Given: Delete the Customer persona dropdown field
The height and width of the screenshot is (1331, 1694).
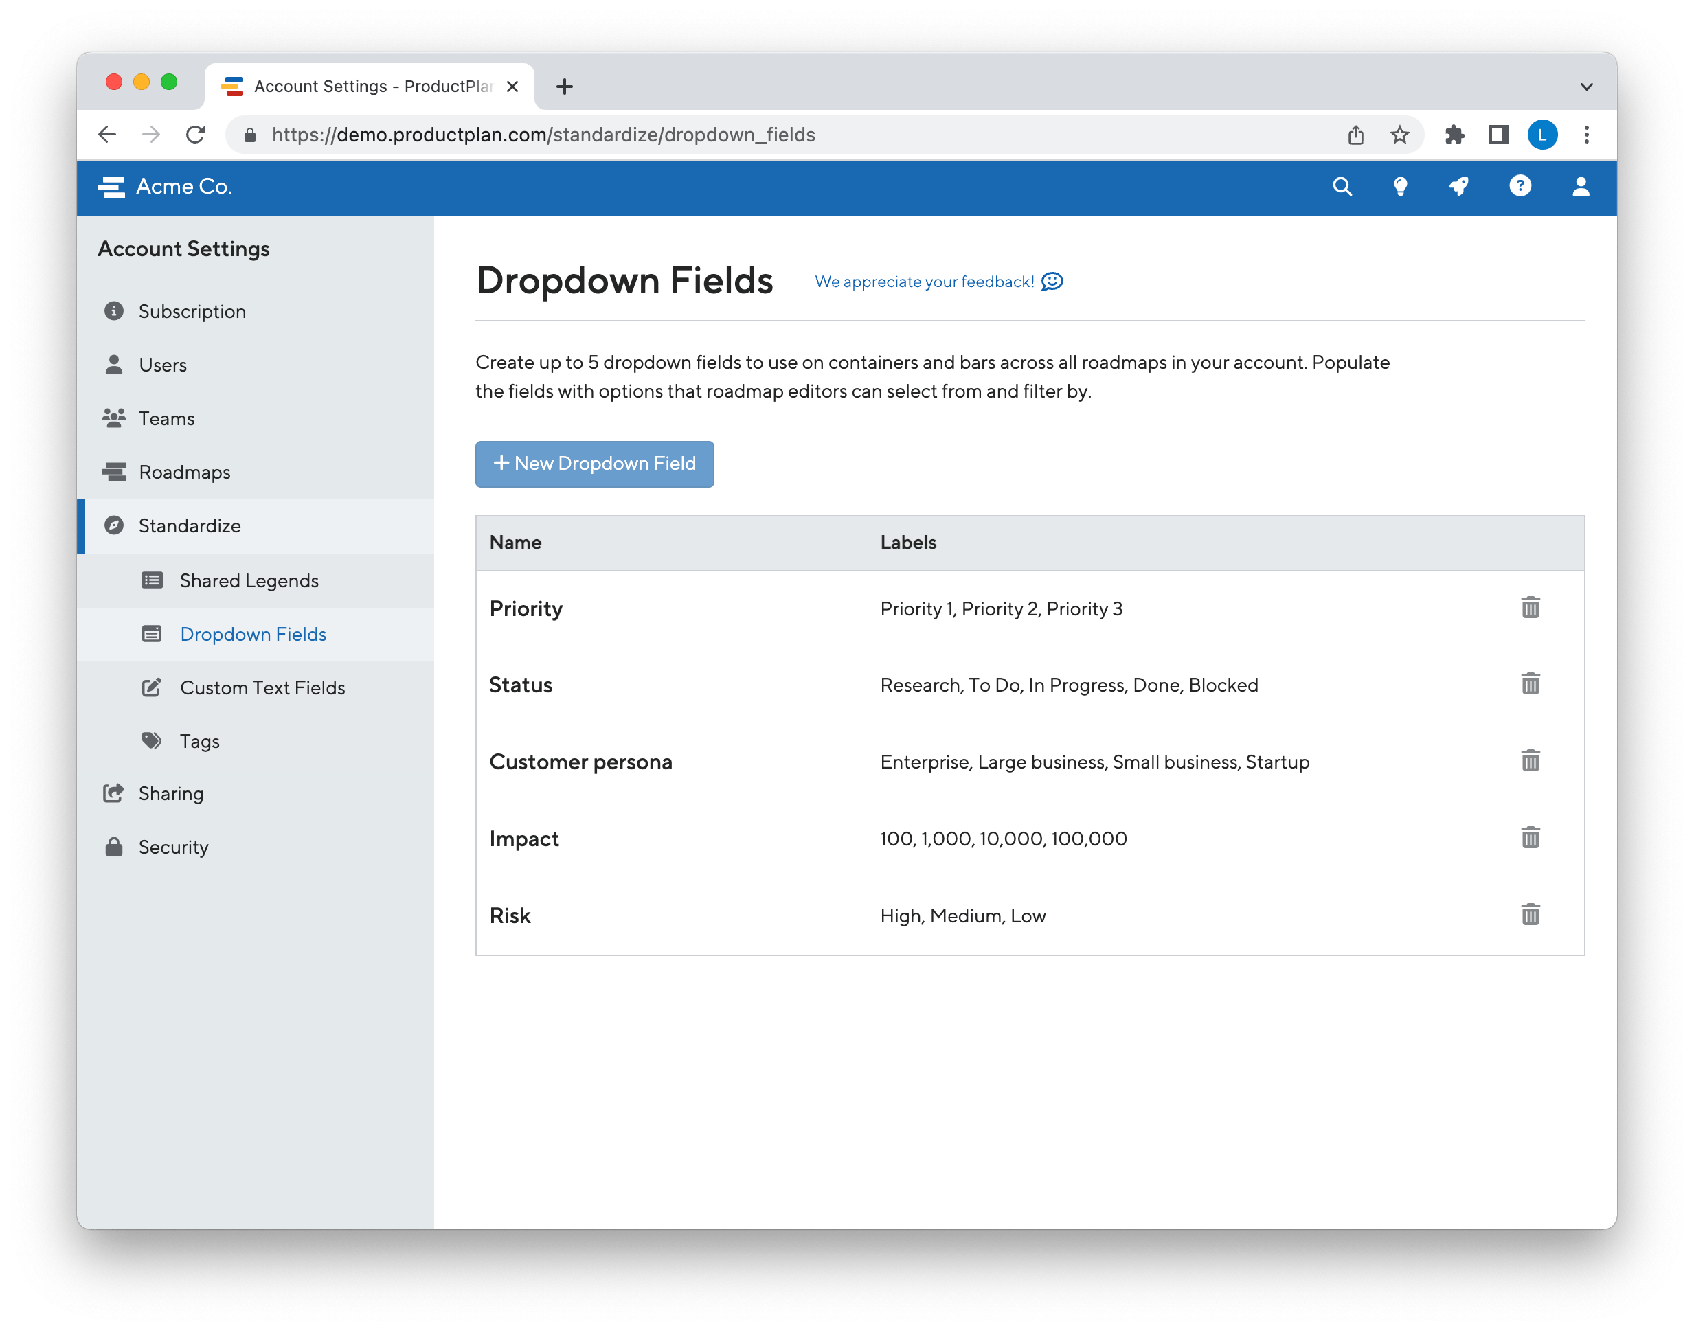Looking at the screenshot, I should pyautogui.click(x=1531, y=760).
